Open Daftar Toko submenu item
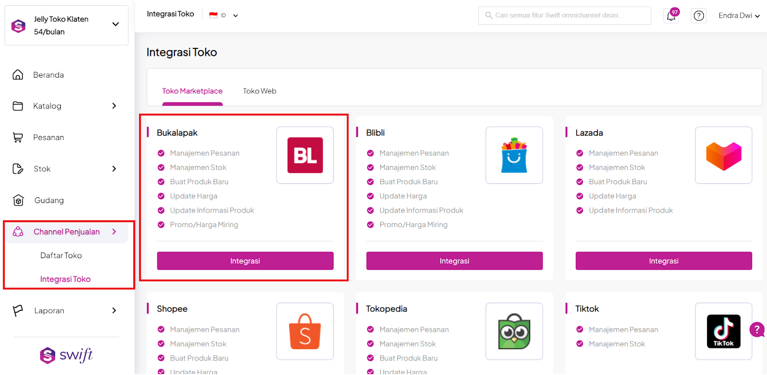The height and width of the screenshot is (375, 767). tap(61, 255)
